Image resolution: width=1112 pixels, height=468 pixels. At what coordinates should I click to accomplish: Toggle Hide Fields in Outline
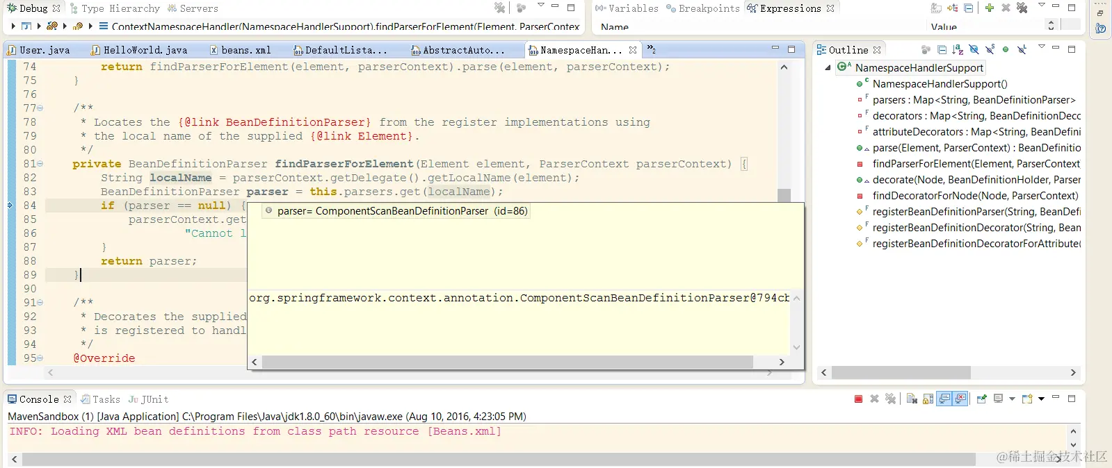(x=974, y=50)
